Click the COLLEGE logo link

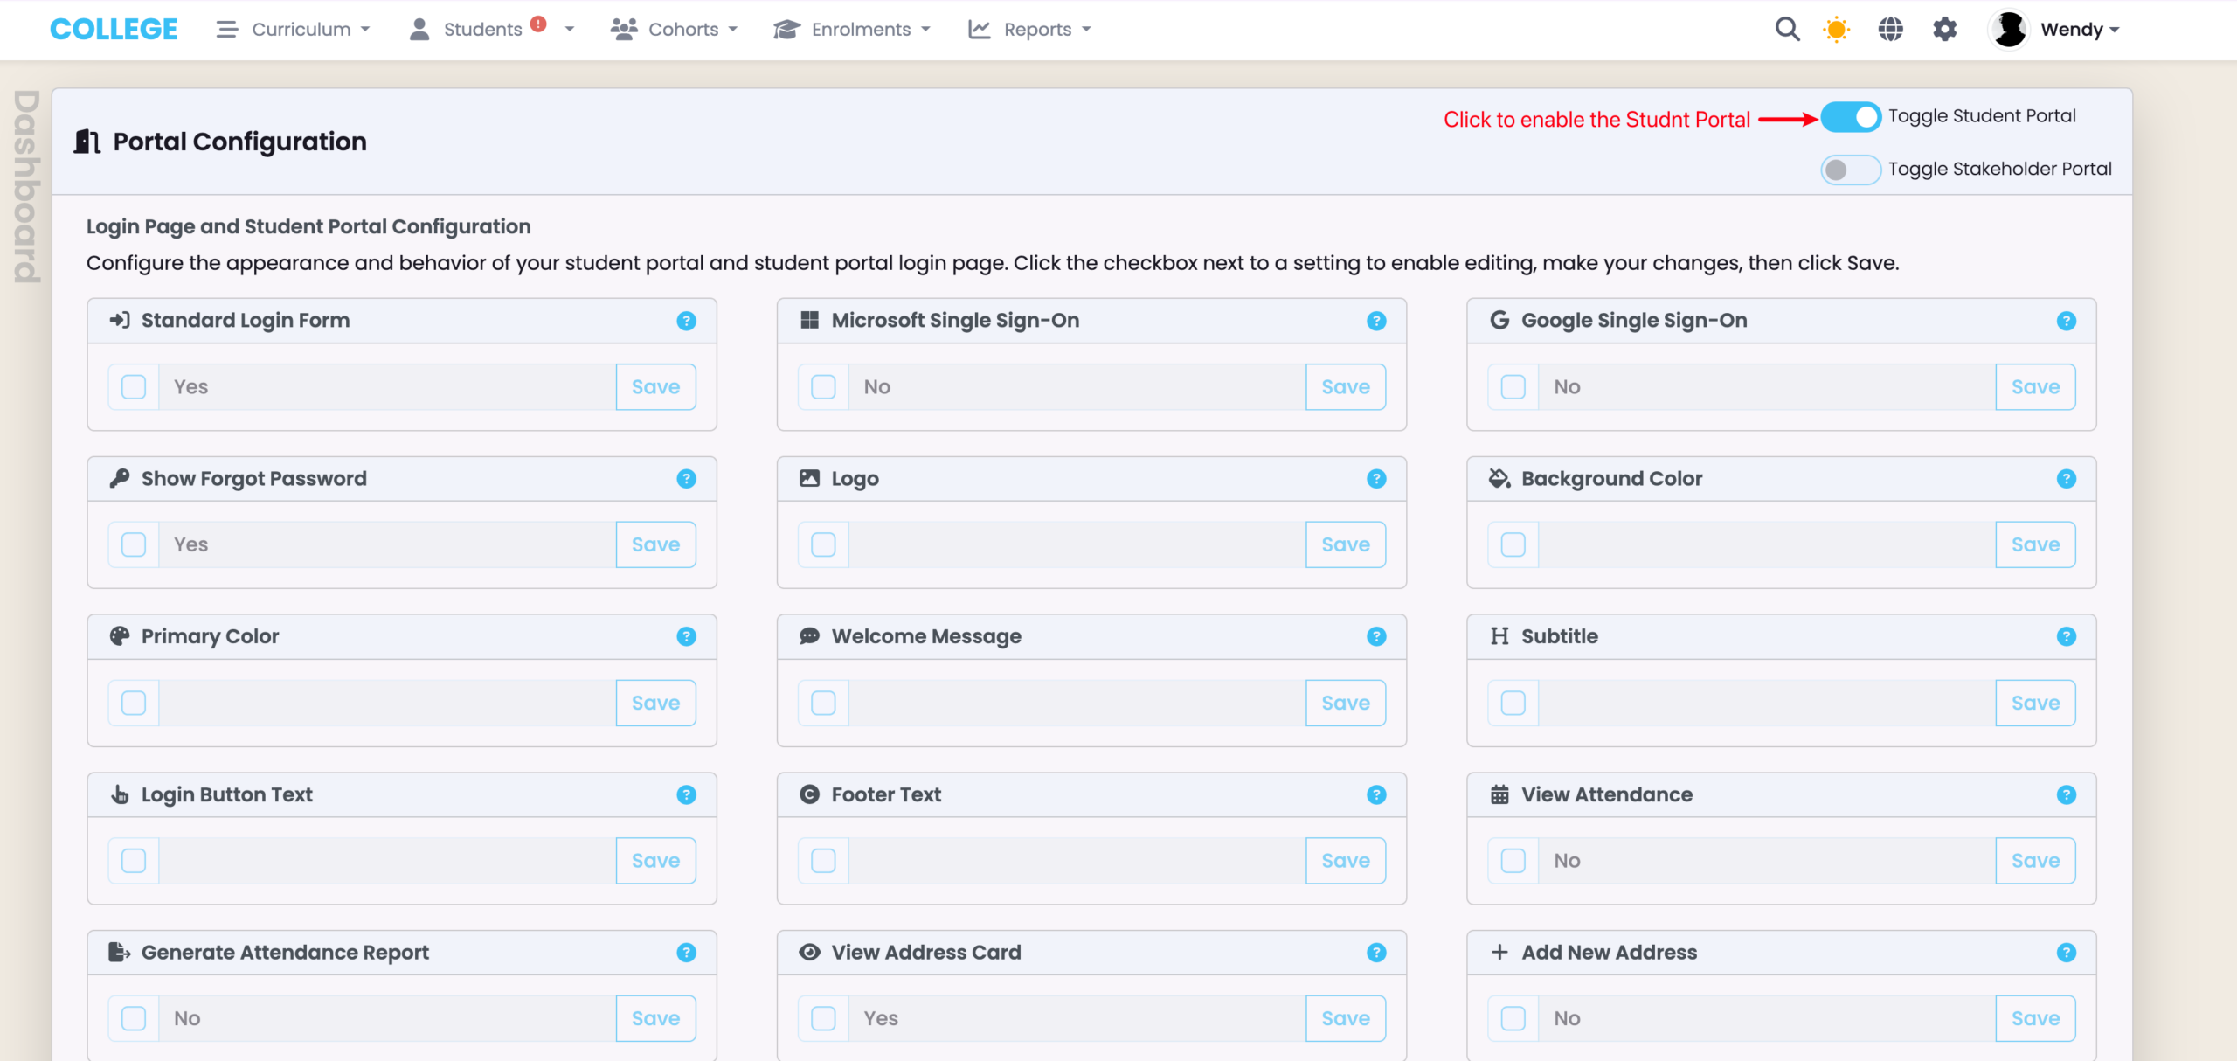(x=114, y=30)
